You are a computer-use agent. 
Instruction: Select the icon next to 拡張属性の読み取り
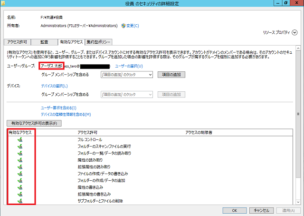pos(19,167)
